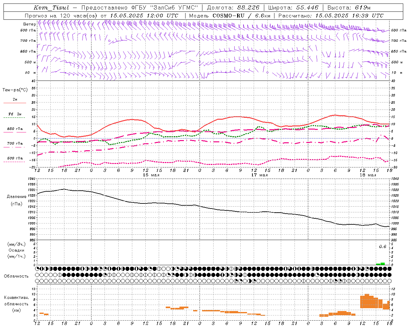Click the Облачность label

click(x=16, y=276)
